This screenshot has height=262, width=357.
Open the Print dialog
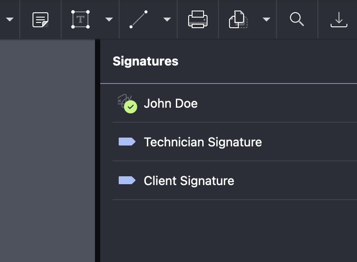[197, 19]
